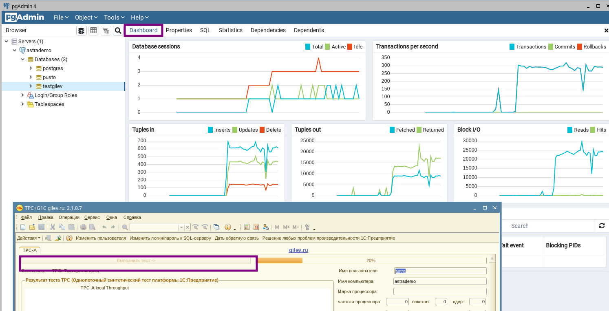Click the Print icon in 1C toolbar
Image resolution: width=609 pixels, height=311 pixels.
(x=83, y=227)
